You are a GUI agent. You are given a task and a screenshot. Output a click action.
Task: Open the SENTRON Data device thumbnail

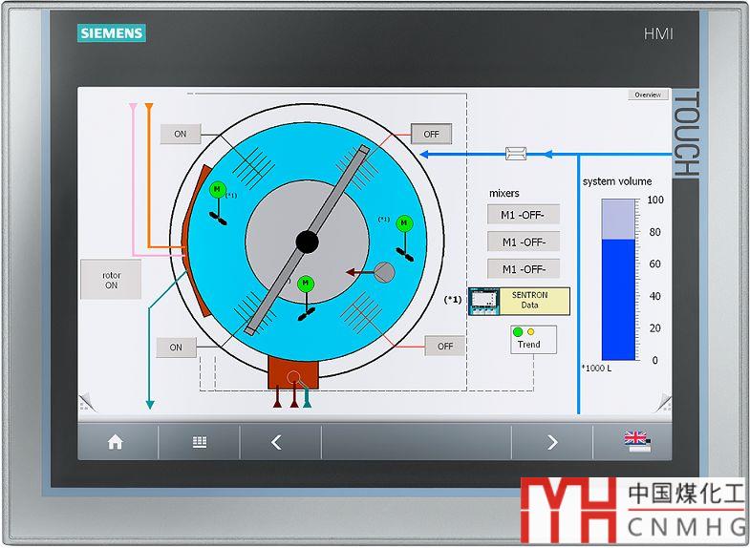click(x=484, y=301)
